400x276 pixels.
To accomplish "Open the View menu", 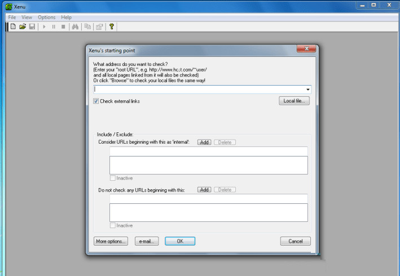I will tap(27, 17).
